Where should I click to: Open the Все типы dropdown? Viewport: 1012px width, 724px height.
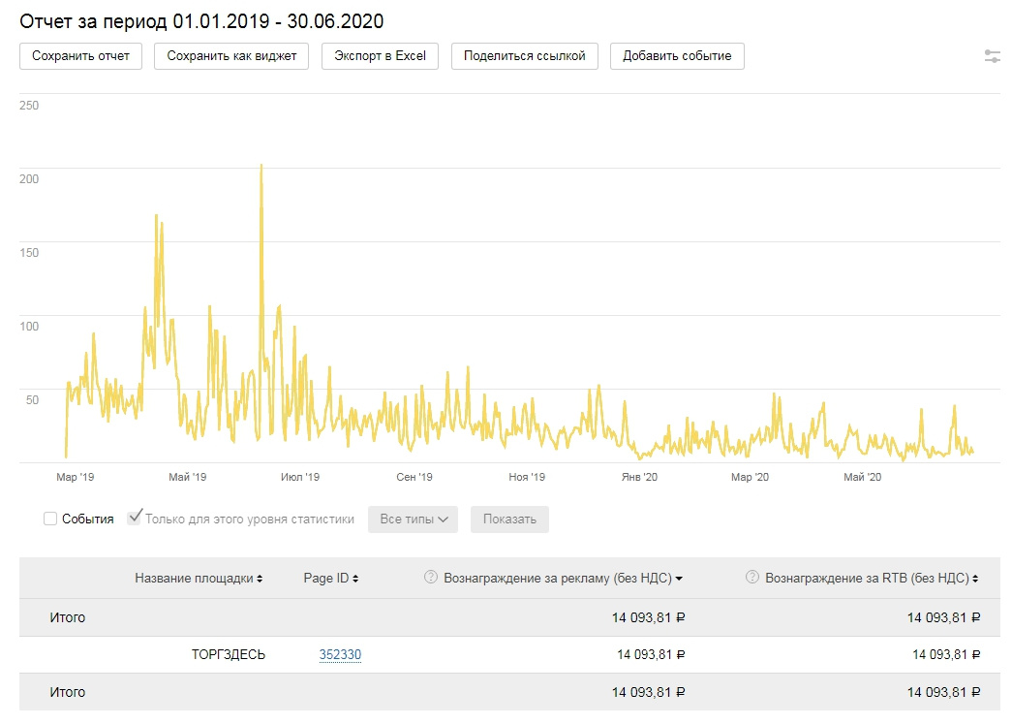coord(414,519)
